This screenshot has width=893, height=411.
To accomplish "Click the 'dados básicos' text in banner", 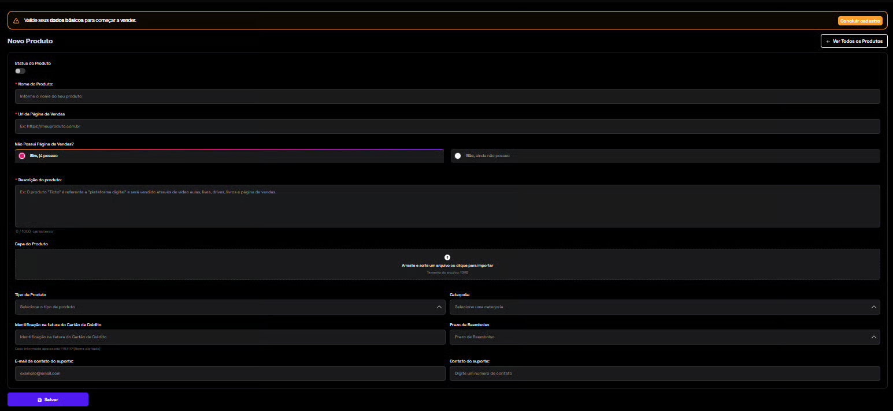I will [x=66, y=20].
